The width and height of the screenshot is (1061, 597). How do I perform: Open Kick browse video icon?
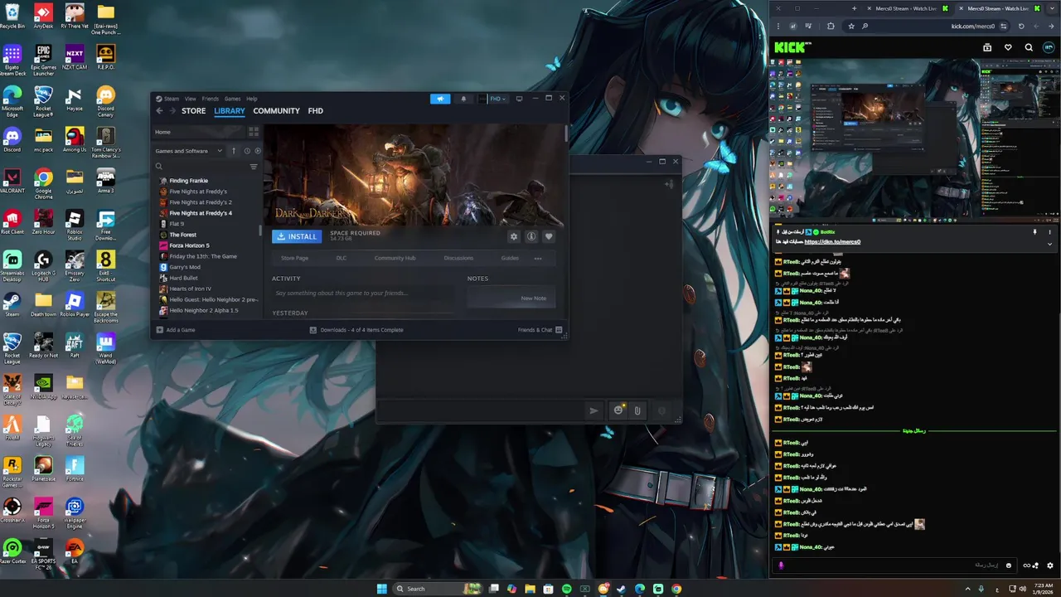987,47
